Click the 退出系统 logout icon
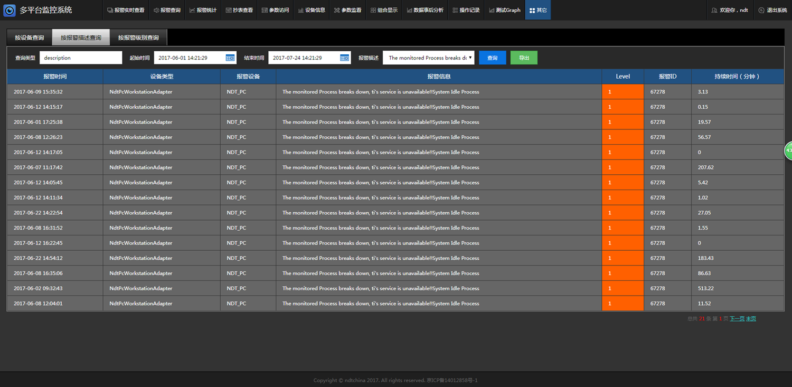The height and width of the screenshot is (387, 792). coord(761,10)
